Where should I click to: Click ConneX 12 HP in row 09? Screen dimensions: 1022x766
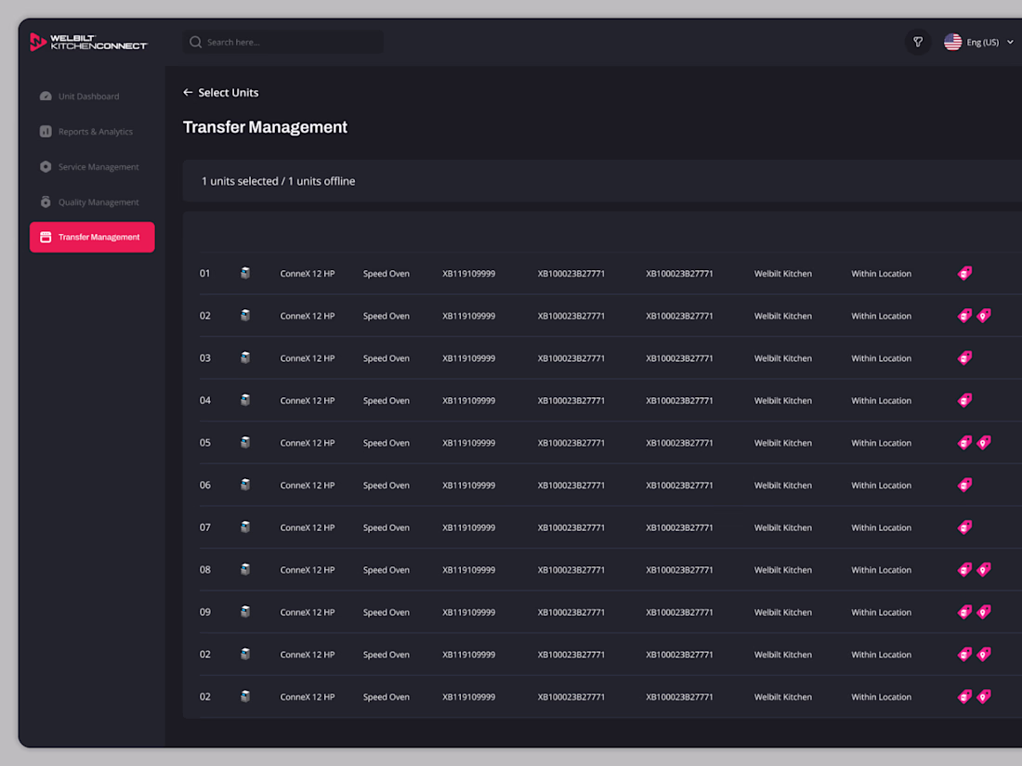[x=307, y=612]
